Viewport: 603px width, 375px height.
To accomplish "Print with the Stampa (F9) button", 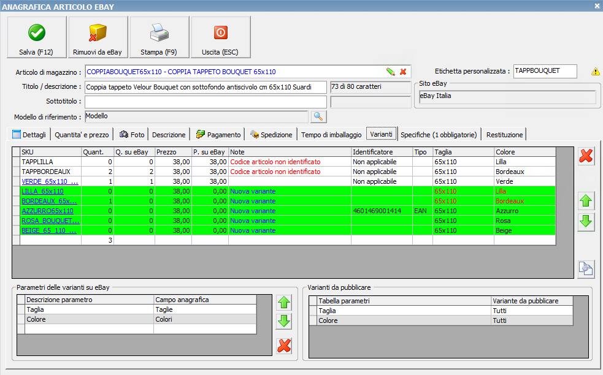I will 159,37.
